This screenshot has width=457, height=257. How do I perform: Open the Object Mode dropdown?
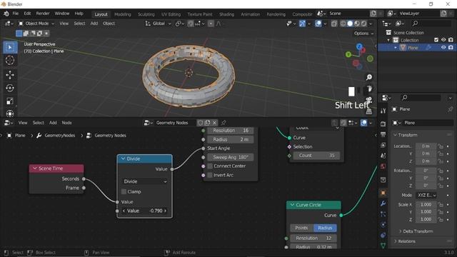pos(36,24)
